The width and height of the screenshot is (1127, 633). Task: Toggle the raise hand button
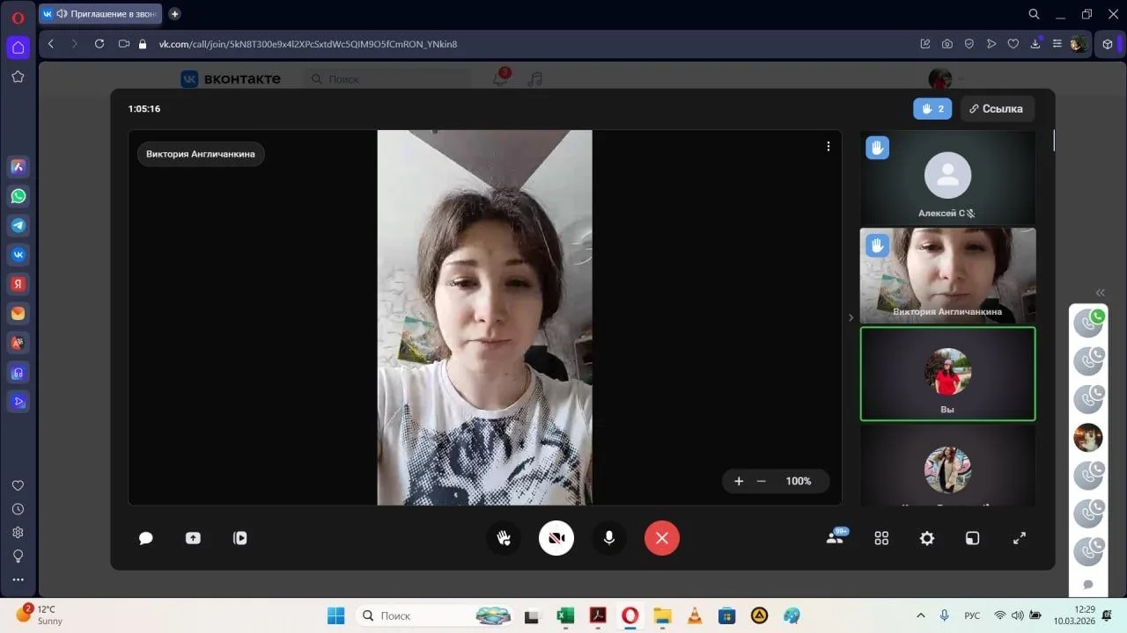pos(504,538)
